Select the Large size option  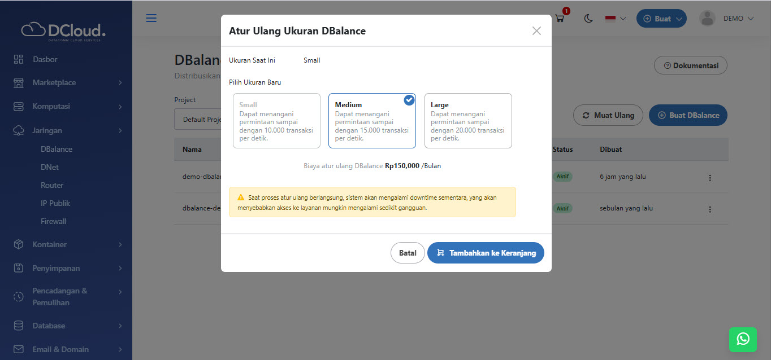[x=468, y=121]
